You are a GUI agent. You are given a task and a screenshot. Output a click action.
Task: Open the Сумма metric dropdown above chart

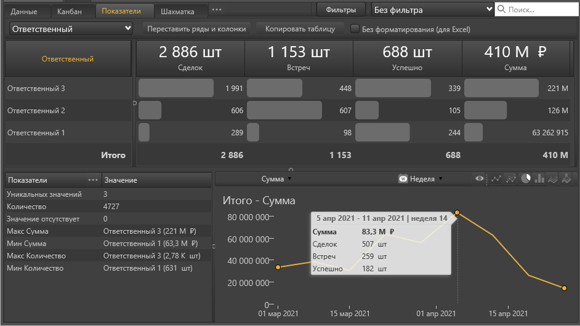[275, 179]
